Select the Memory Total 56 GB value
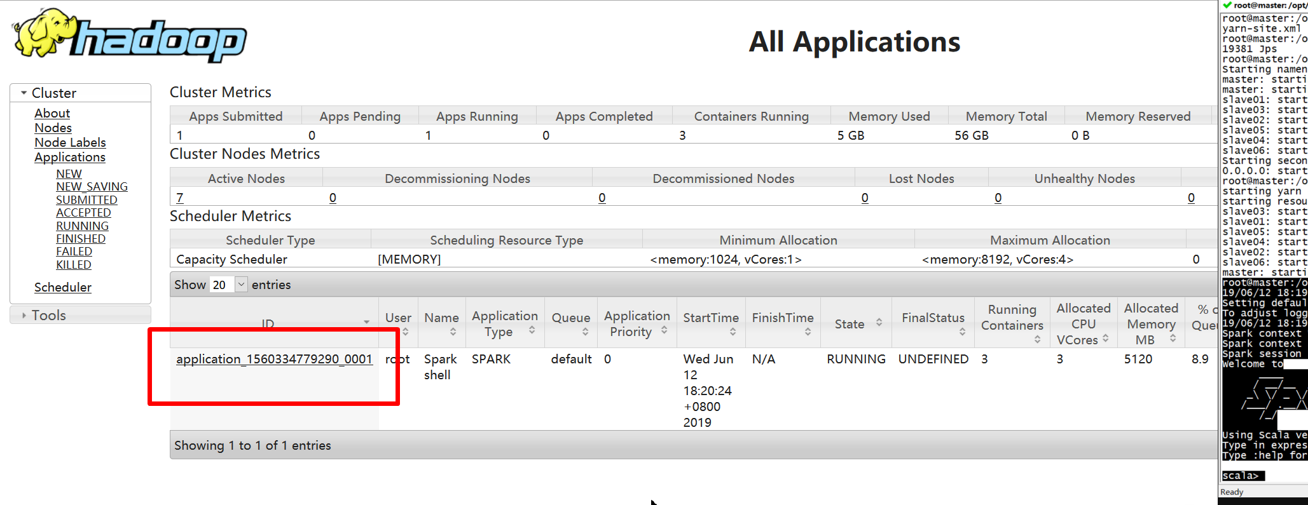Screen dimensions: 1308x505 (972, 135)
